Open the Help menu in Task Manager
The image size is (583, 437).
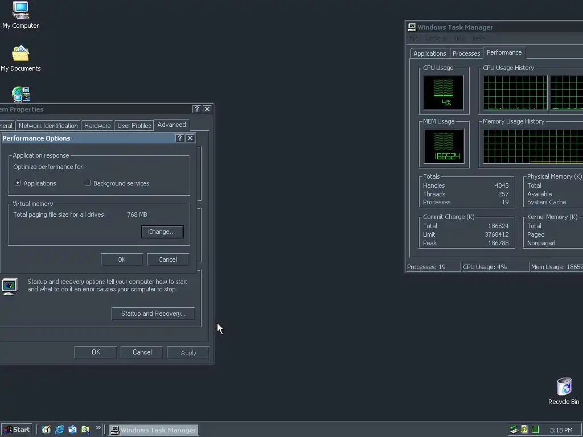pyautogui.click(x=478, y=38)
